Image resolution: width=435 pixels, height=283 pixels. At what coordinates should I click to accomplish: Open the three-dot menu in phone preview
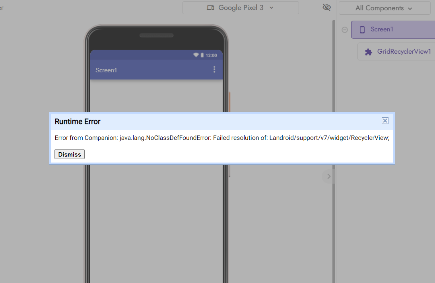[214, 70]
